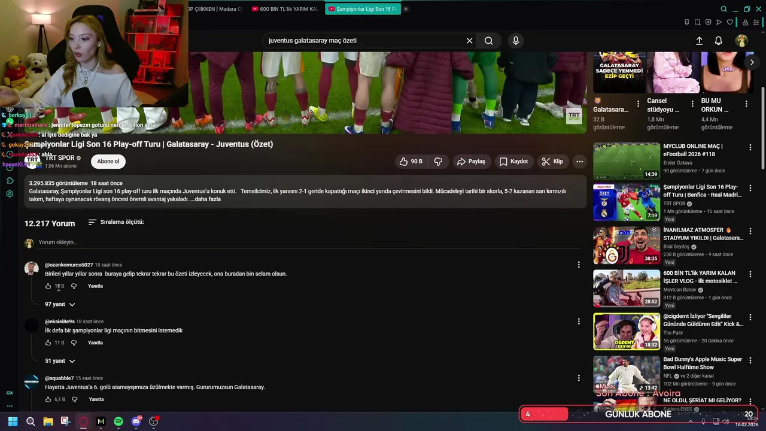766x431 pixels.
Task: Open Windows Start menu
Action: [13, 421]
